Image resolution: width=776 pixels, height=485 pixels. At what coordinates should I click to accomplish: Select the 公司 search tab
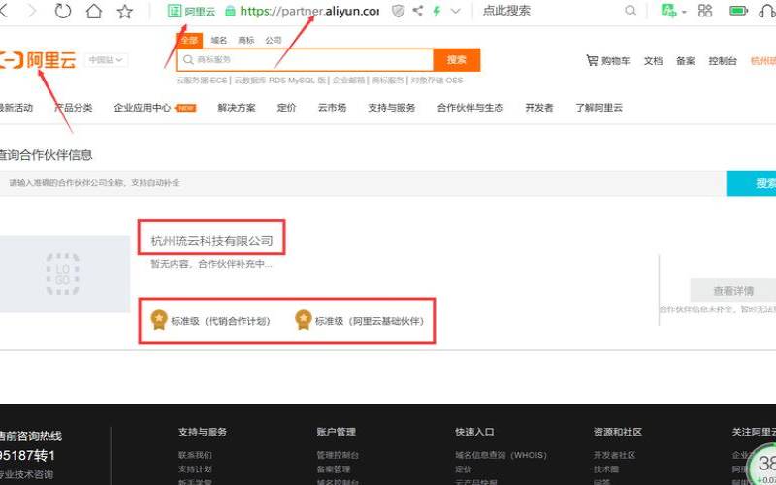(274, 41)
